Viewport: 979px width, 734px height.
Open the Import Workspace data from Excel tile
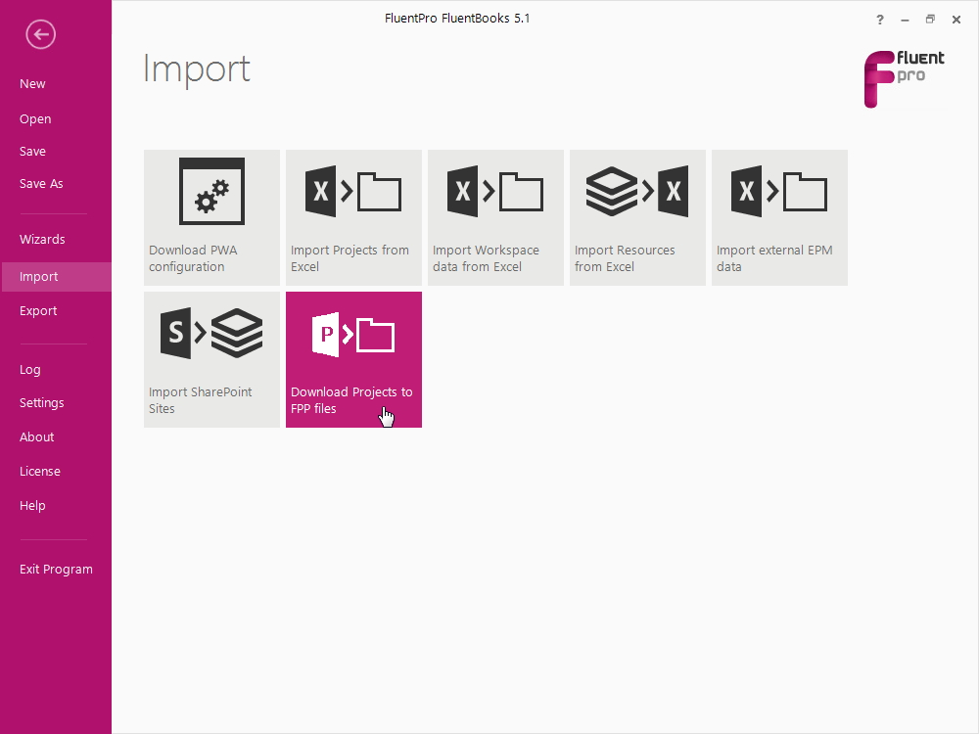pyautogui.click(x=495, y=217)
